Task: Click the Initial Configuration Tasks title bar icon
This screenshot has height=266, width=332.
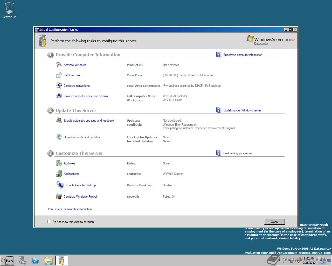Action: click(x=37, y=29)
